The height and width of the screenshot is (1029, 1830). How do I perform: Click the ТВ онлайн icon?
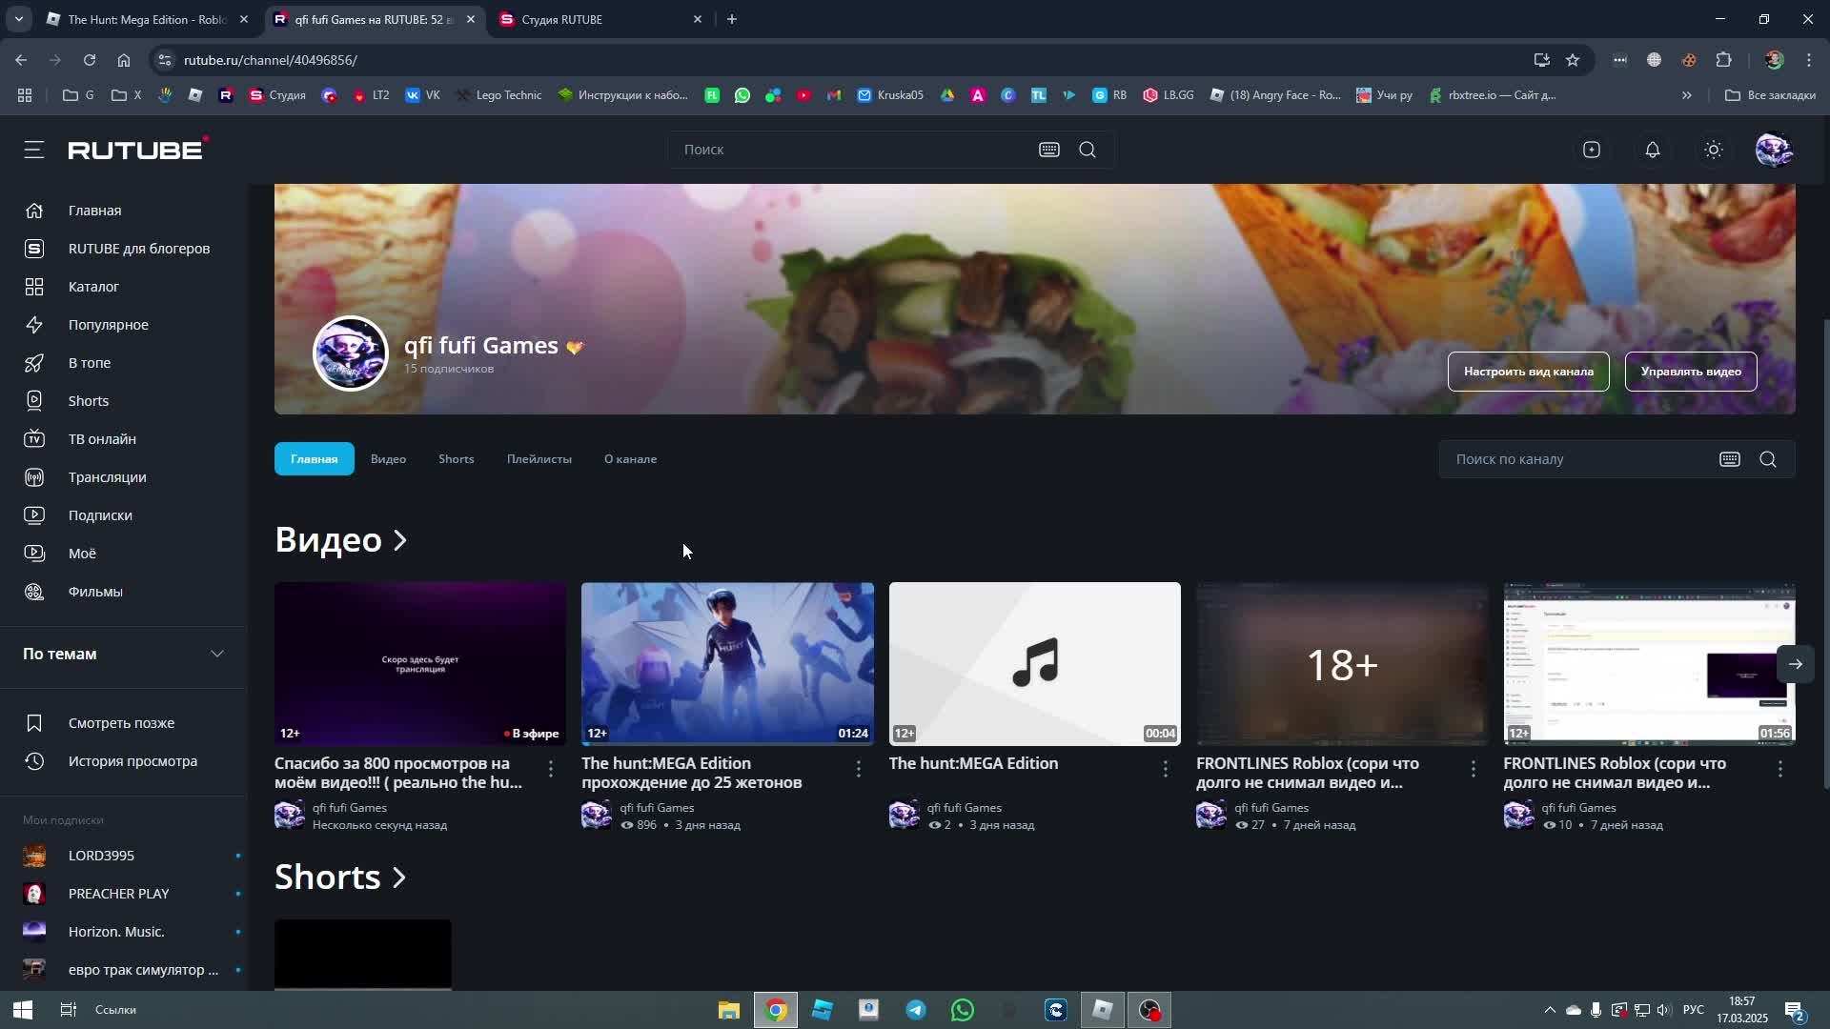click(34, 439)
